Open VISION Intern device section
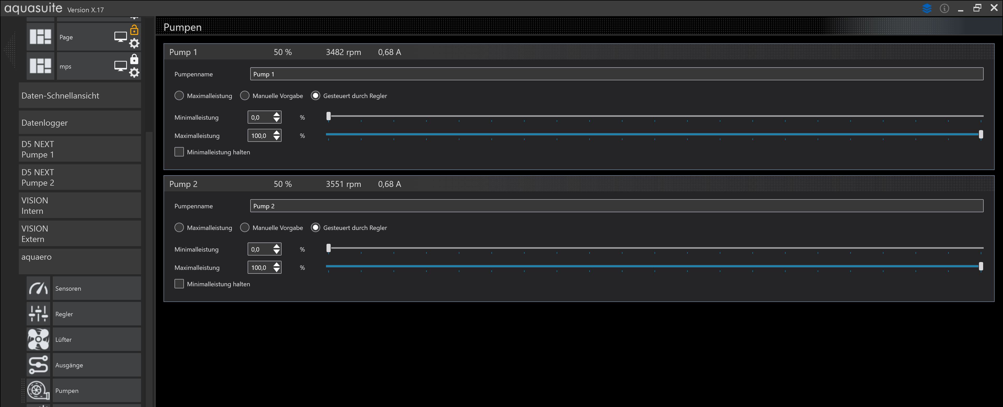 point(80,206)
